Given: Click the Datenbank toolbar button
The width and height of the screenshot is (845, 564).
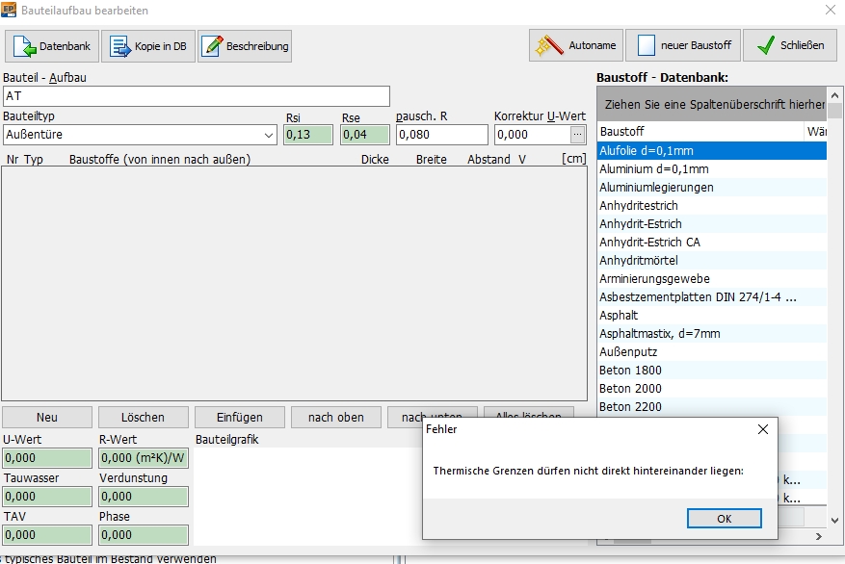Looking at the screenshot, I should click(52, 46).
